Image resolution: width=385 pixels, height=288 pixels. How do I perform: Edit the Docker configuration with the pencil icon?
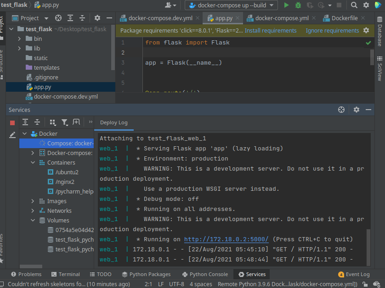(12, 135)
